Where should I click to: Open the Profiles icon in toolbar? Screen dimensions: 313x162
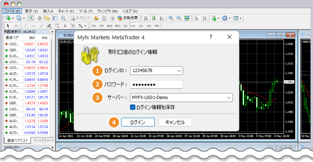pyautogui.click(x=19, y=18)
